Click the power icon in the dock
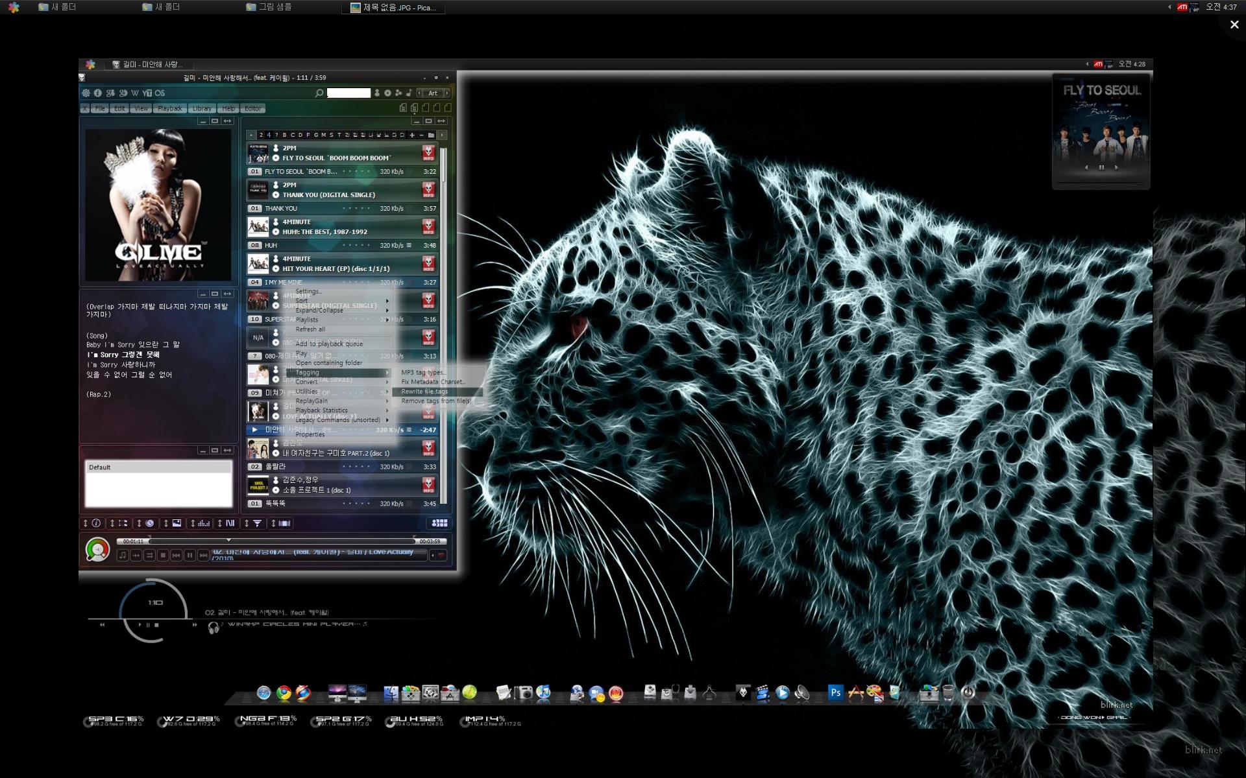Screen dimensions: 1246x778 pyautogui.click(x=968, y=692)
